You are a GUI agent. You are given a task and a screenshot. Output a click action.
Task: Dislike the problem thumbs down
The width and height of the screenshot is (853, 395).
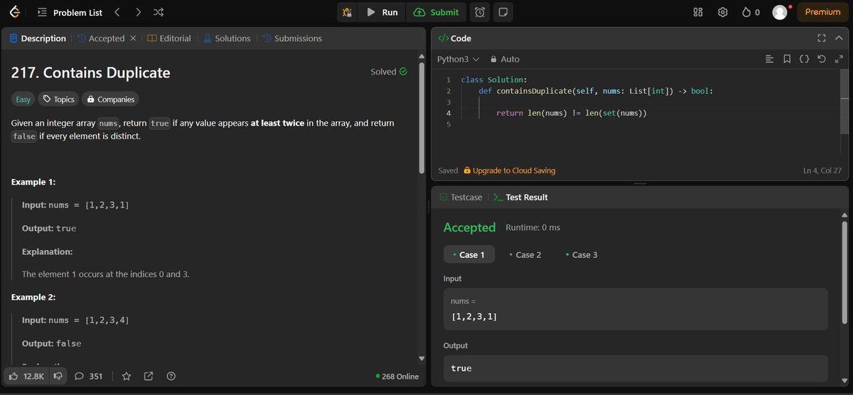point(58,376)
